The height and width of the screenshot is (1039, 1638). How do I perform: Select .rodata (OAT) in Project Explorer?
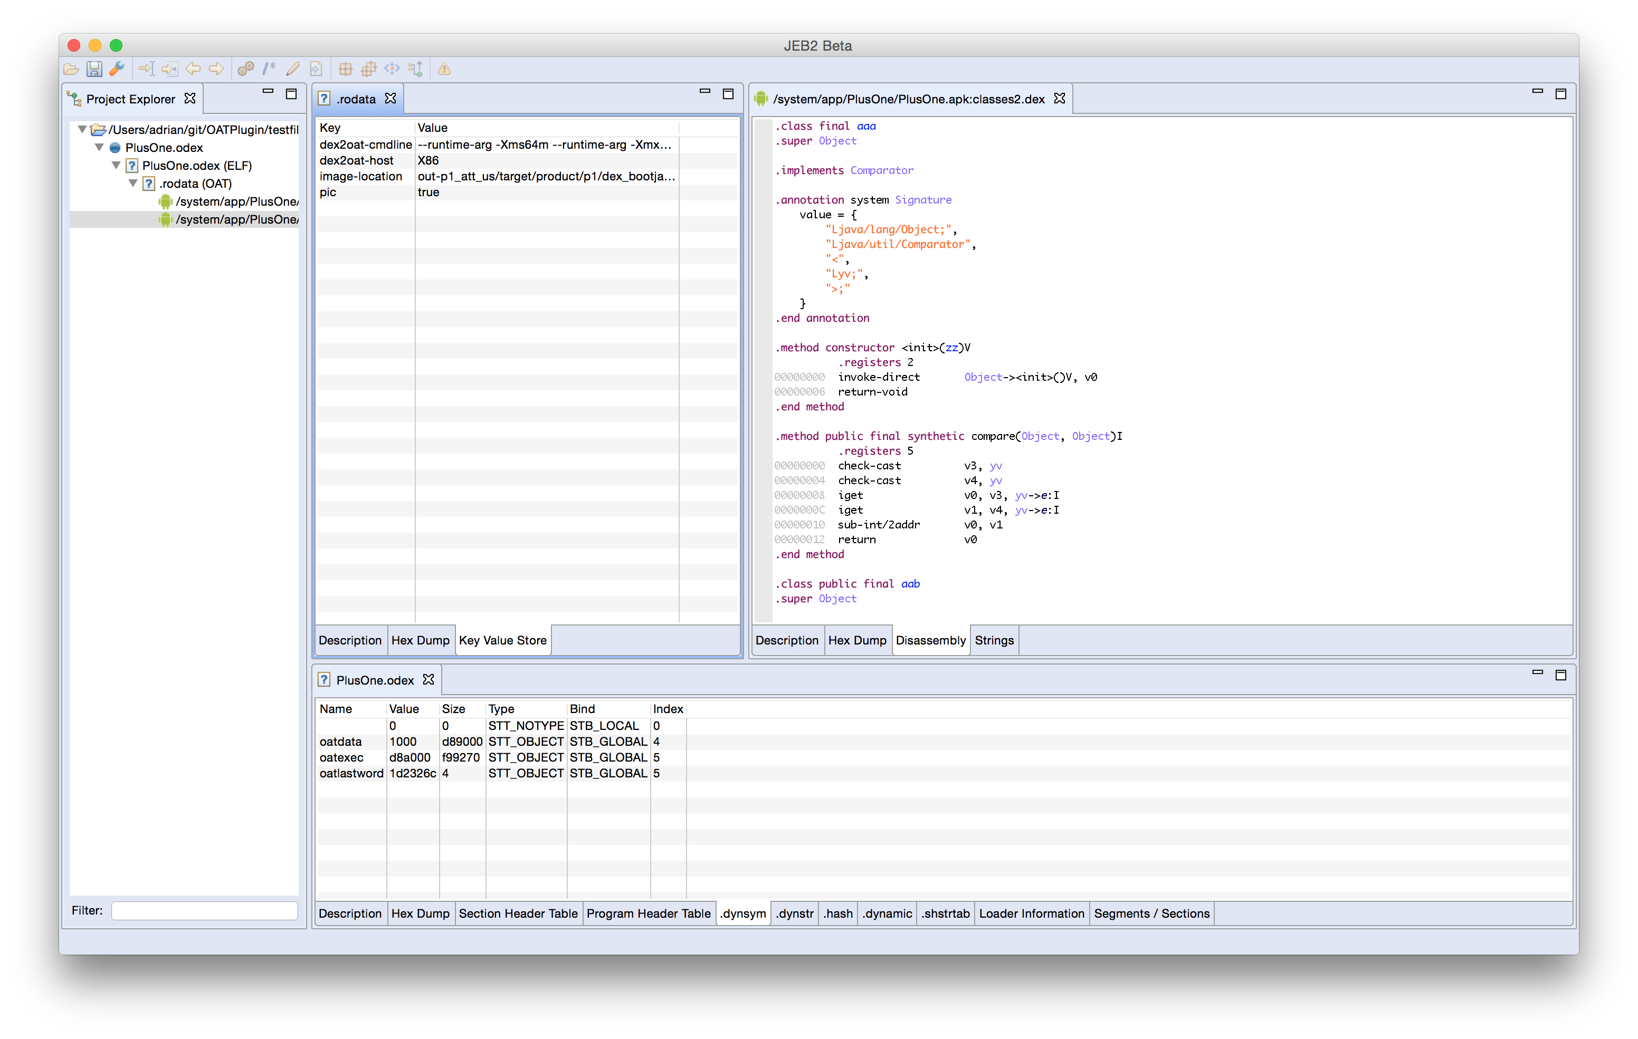click(195, 184)
